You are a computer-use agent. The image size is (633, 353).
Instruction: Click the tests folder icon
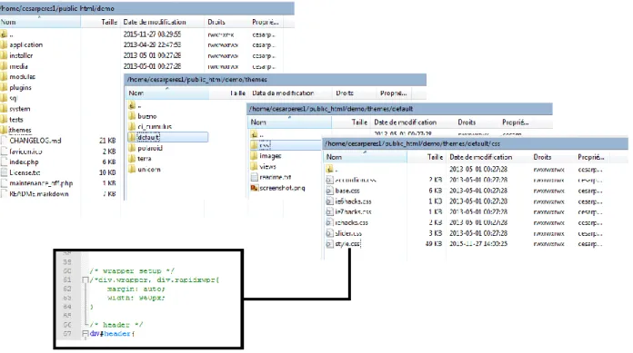pos(4,119)
